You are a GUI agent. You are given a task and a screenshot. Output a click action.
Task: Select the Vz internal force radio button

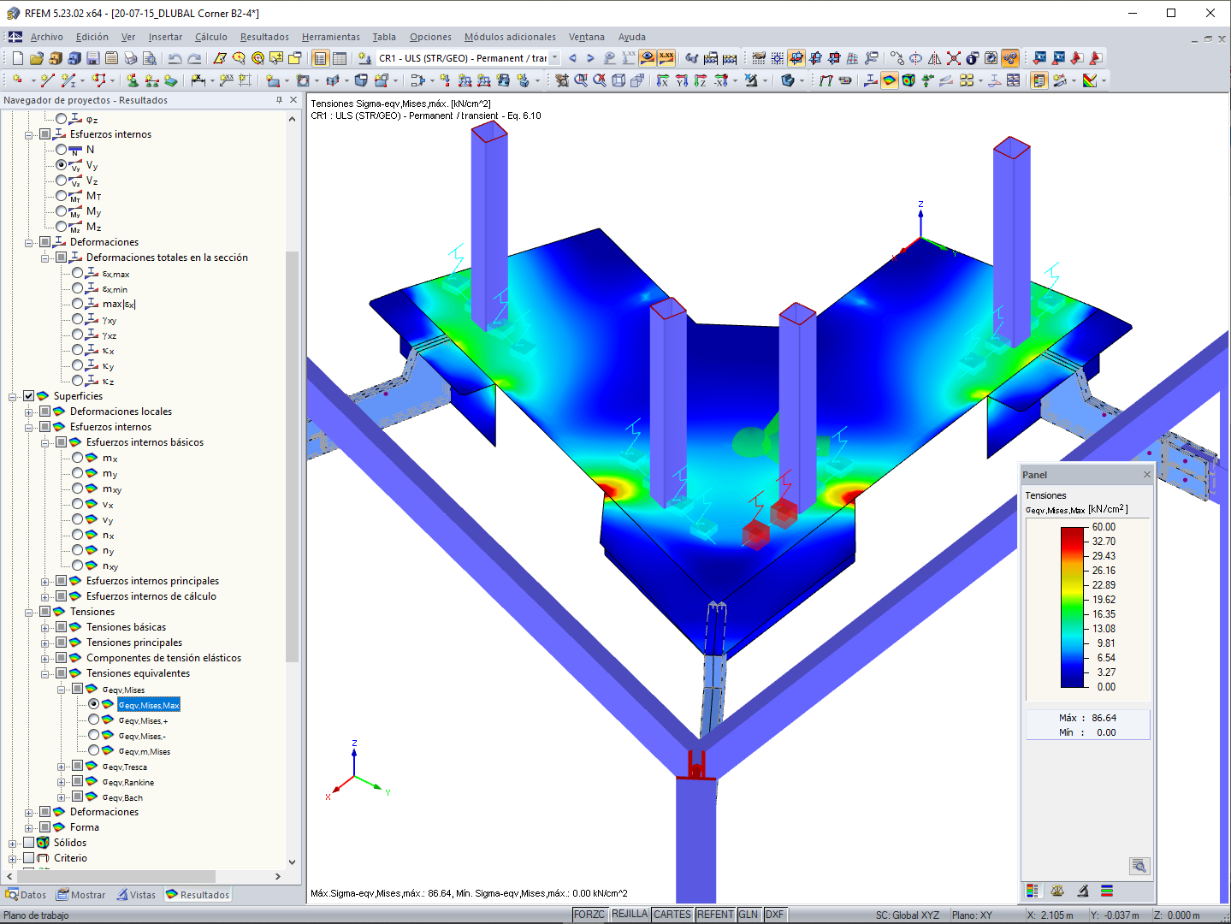(x=62, y=181)
